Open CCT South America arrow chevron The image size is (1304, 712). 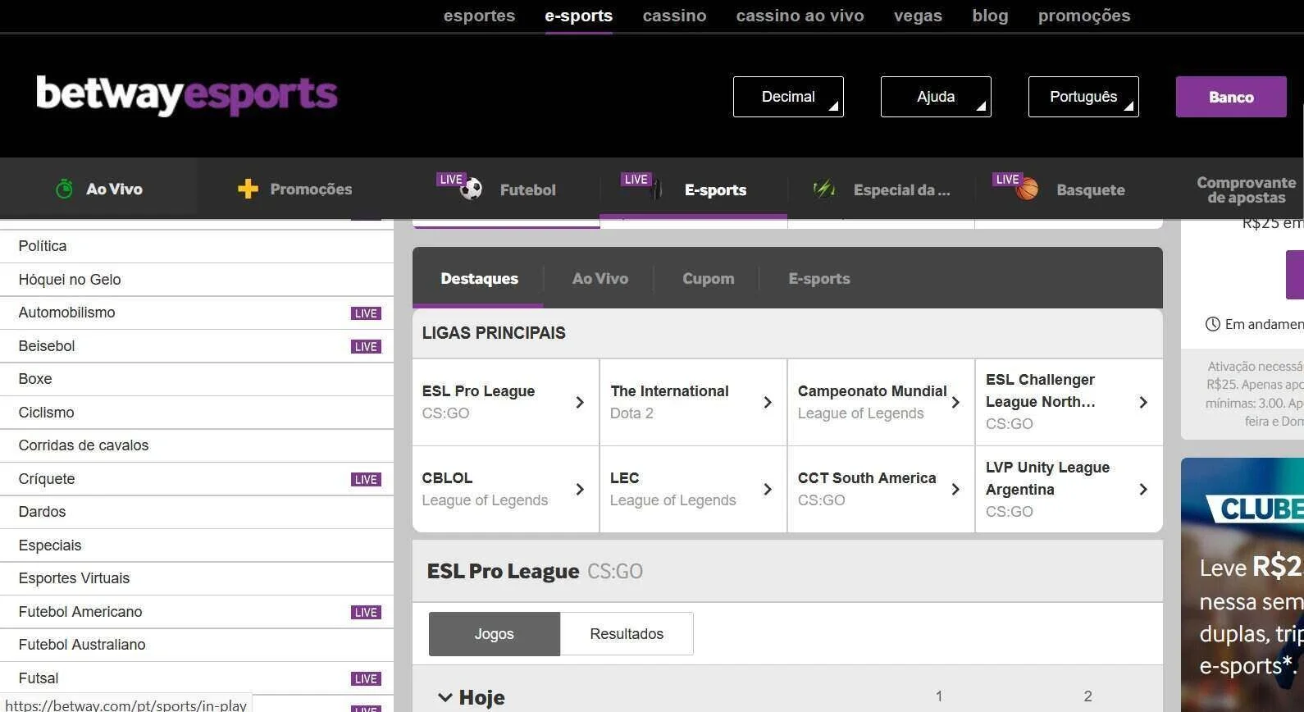click(955, 489)
